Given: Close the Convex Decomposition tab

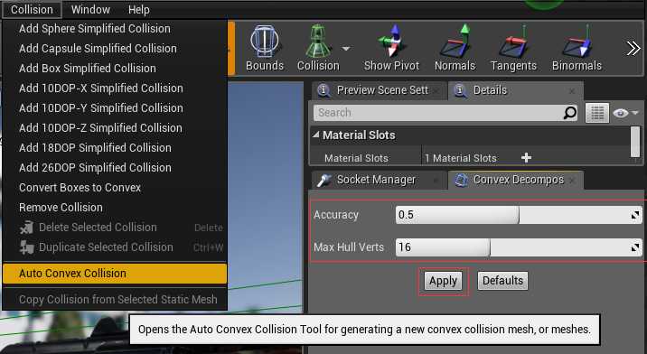Looking at the screenshot, I should 572,181.
